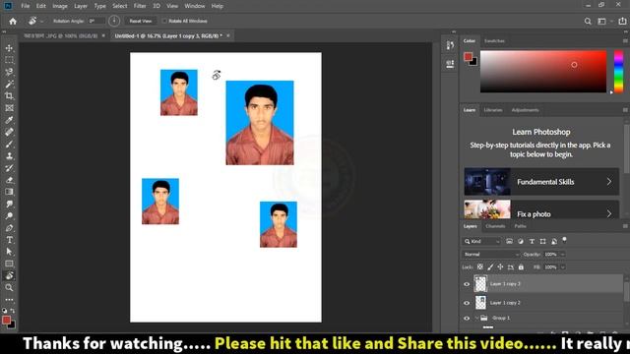Toggle the layer filtering on/off switch
The height and width of the screenshot is (354, 630).
(x=564, y=240)
